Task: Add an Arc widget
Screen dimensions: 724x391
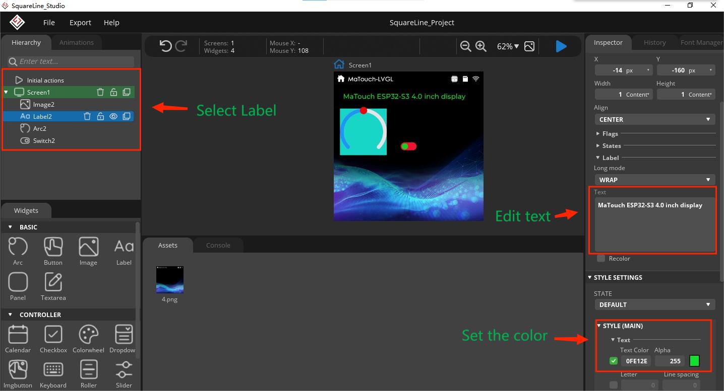Action: [x=18, y=251]
